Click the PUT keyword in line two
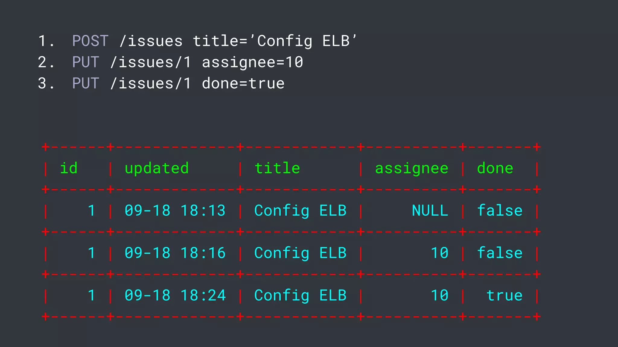This screenshot has width=618, height=347. coord(86,62)
